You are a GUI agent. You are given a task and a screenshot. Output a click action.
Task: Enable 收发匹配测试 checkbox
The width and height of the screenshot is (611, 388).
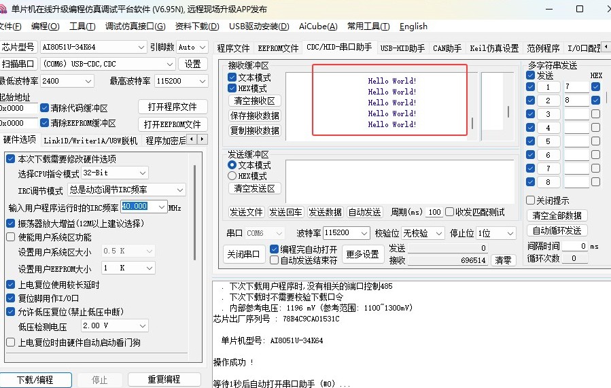point(450,211)
